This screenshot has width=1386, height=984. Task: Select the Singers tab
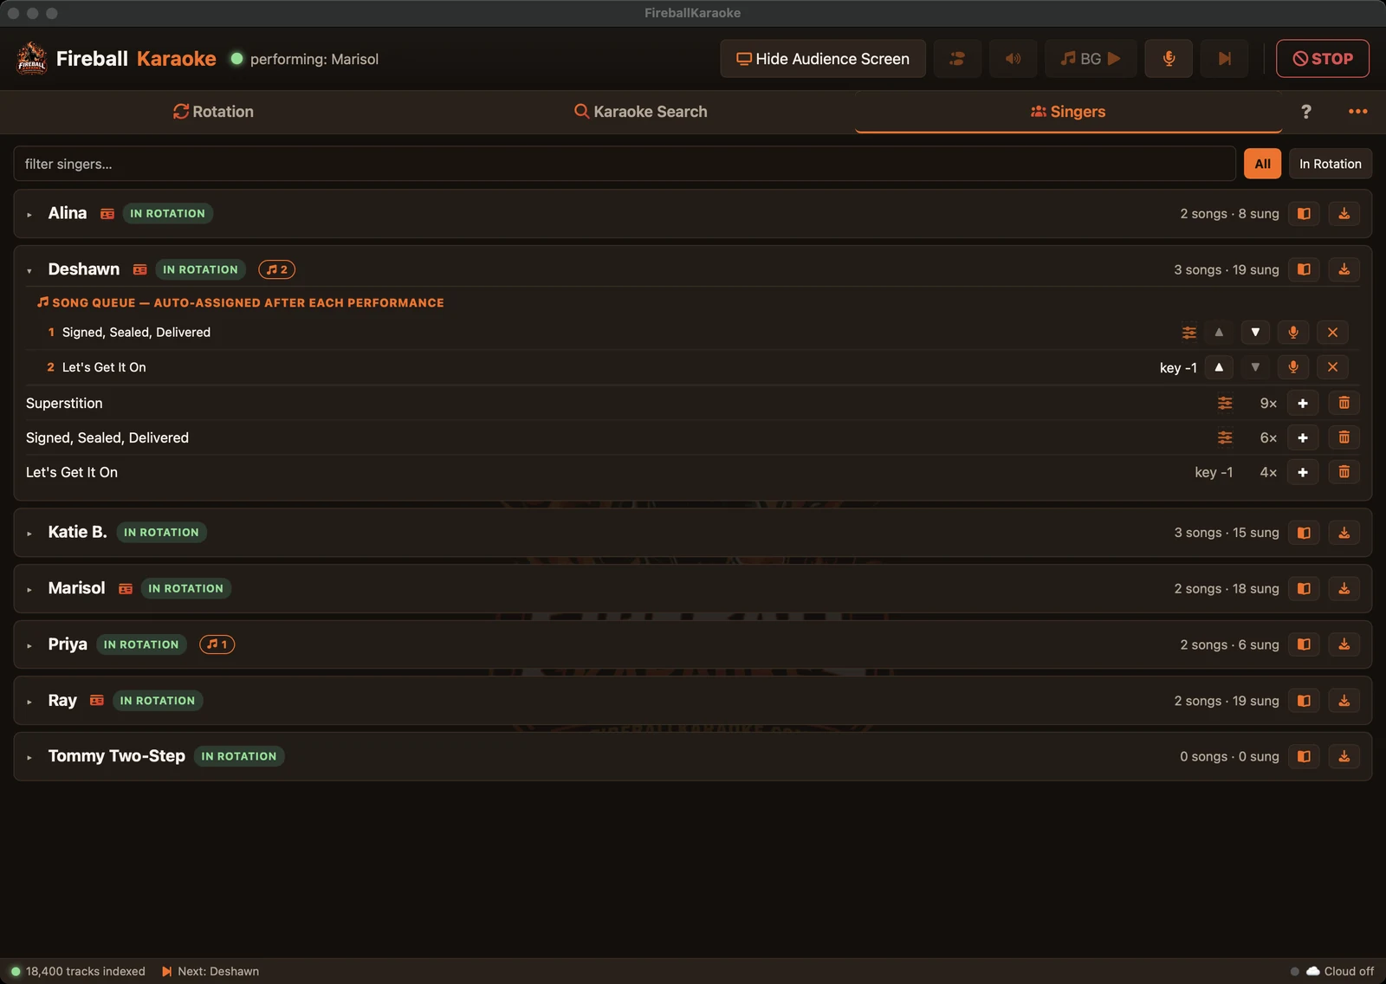[x=1068, y=112]
